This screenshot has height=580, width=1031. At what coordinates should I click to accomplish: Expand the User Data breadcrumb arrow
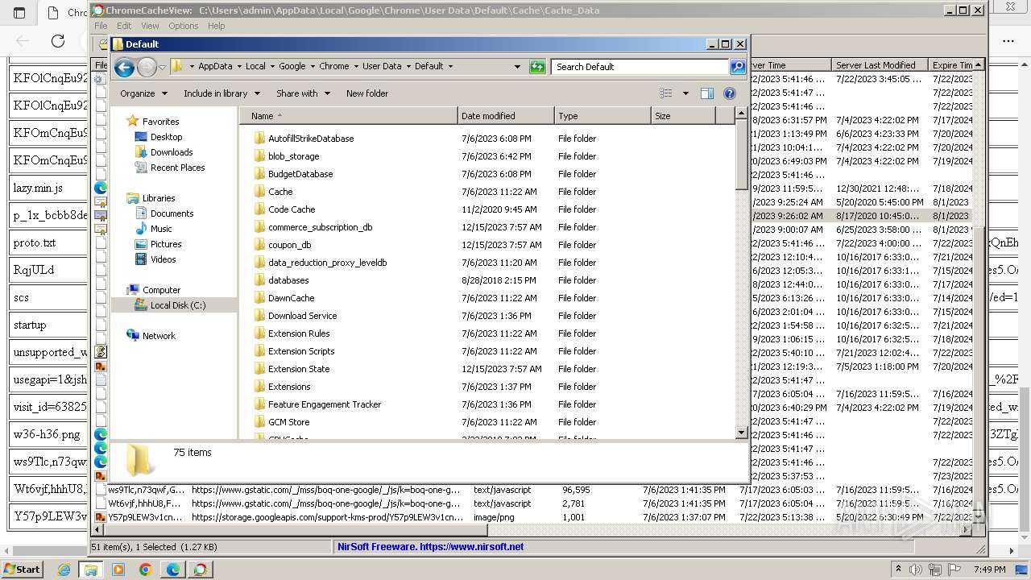(408, 67)
